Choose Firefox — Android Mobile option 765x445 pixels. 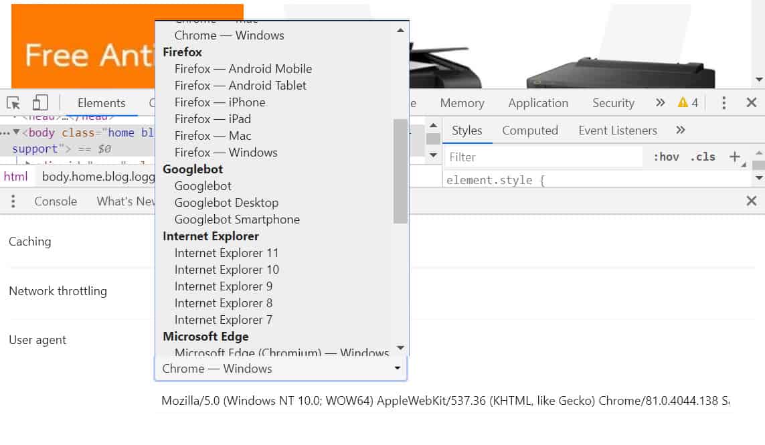pyautogui.click(x=243, y=69)
